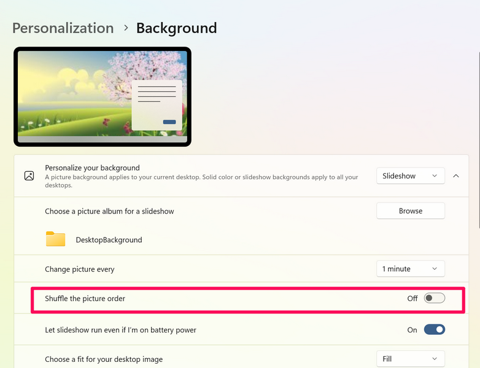Click the Choose a picture album label
This screenshot has width=480, height=368.
(109, 211)
